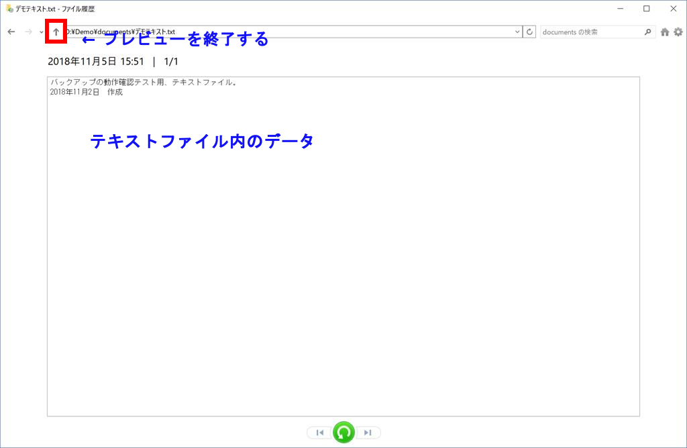Open the address bar history dropdown
687x448 pixels.
point(517,32)
